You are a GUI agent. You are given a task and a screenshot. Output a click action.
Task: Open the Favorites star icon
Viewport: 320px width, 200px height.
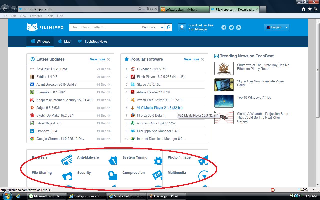(310, 9)
